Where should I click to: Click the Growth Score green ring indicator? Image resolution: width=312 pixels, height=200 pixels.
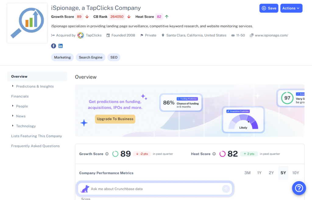[115, 154]
